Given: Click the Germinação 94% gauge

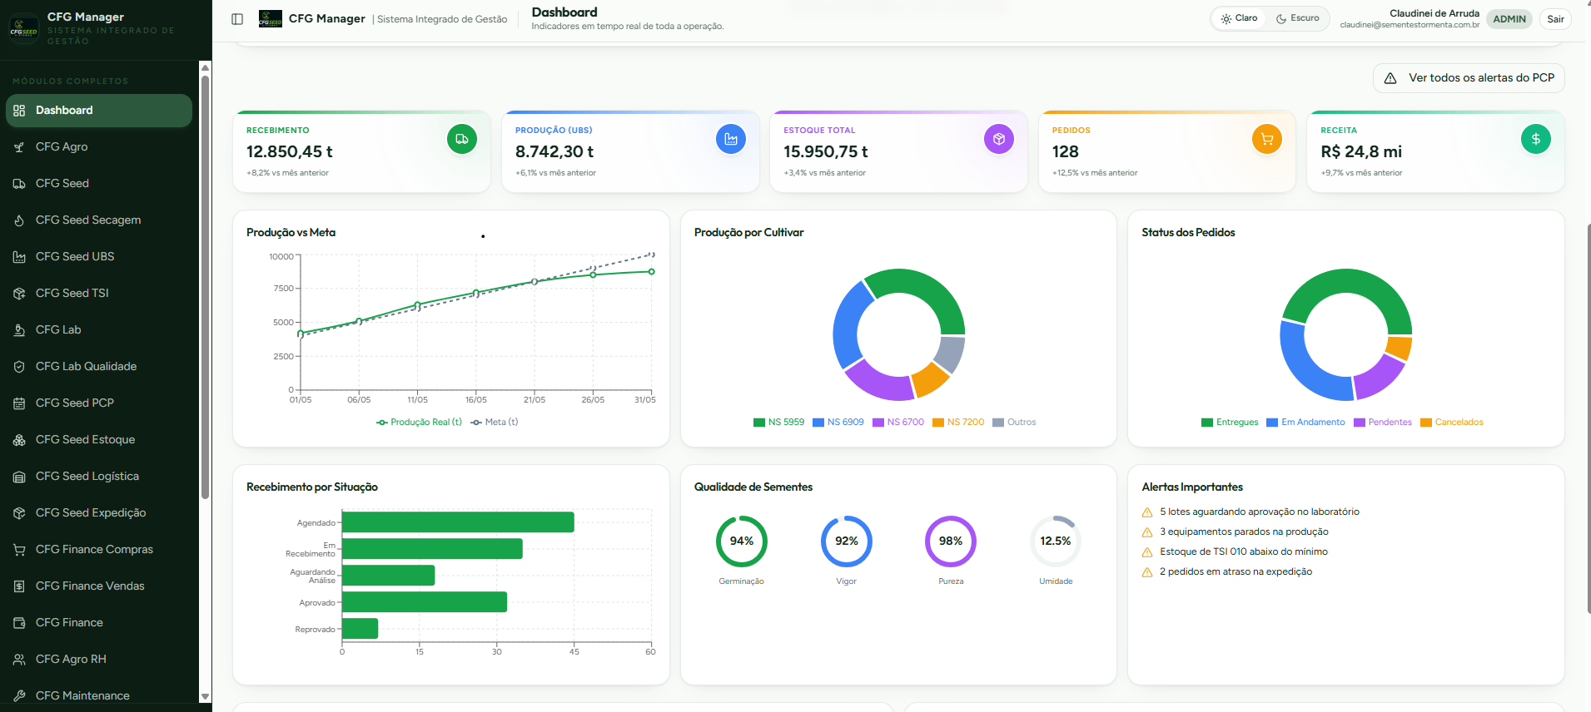Looking at the screenshot, I should (x=741, y=541).
